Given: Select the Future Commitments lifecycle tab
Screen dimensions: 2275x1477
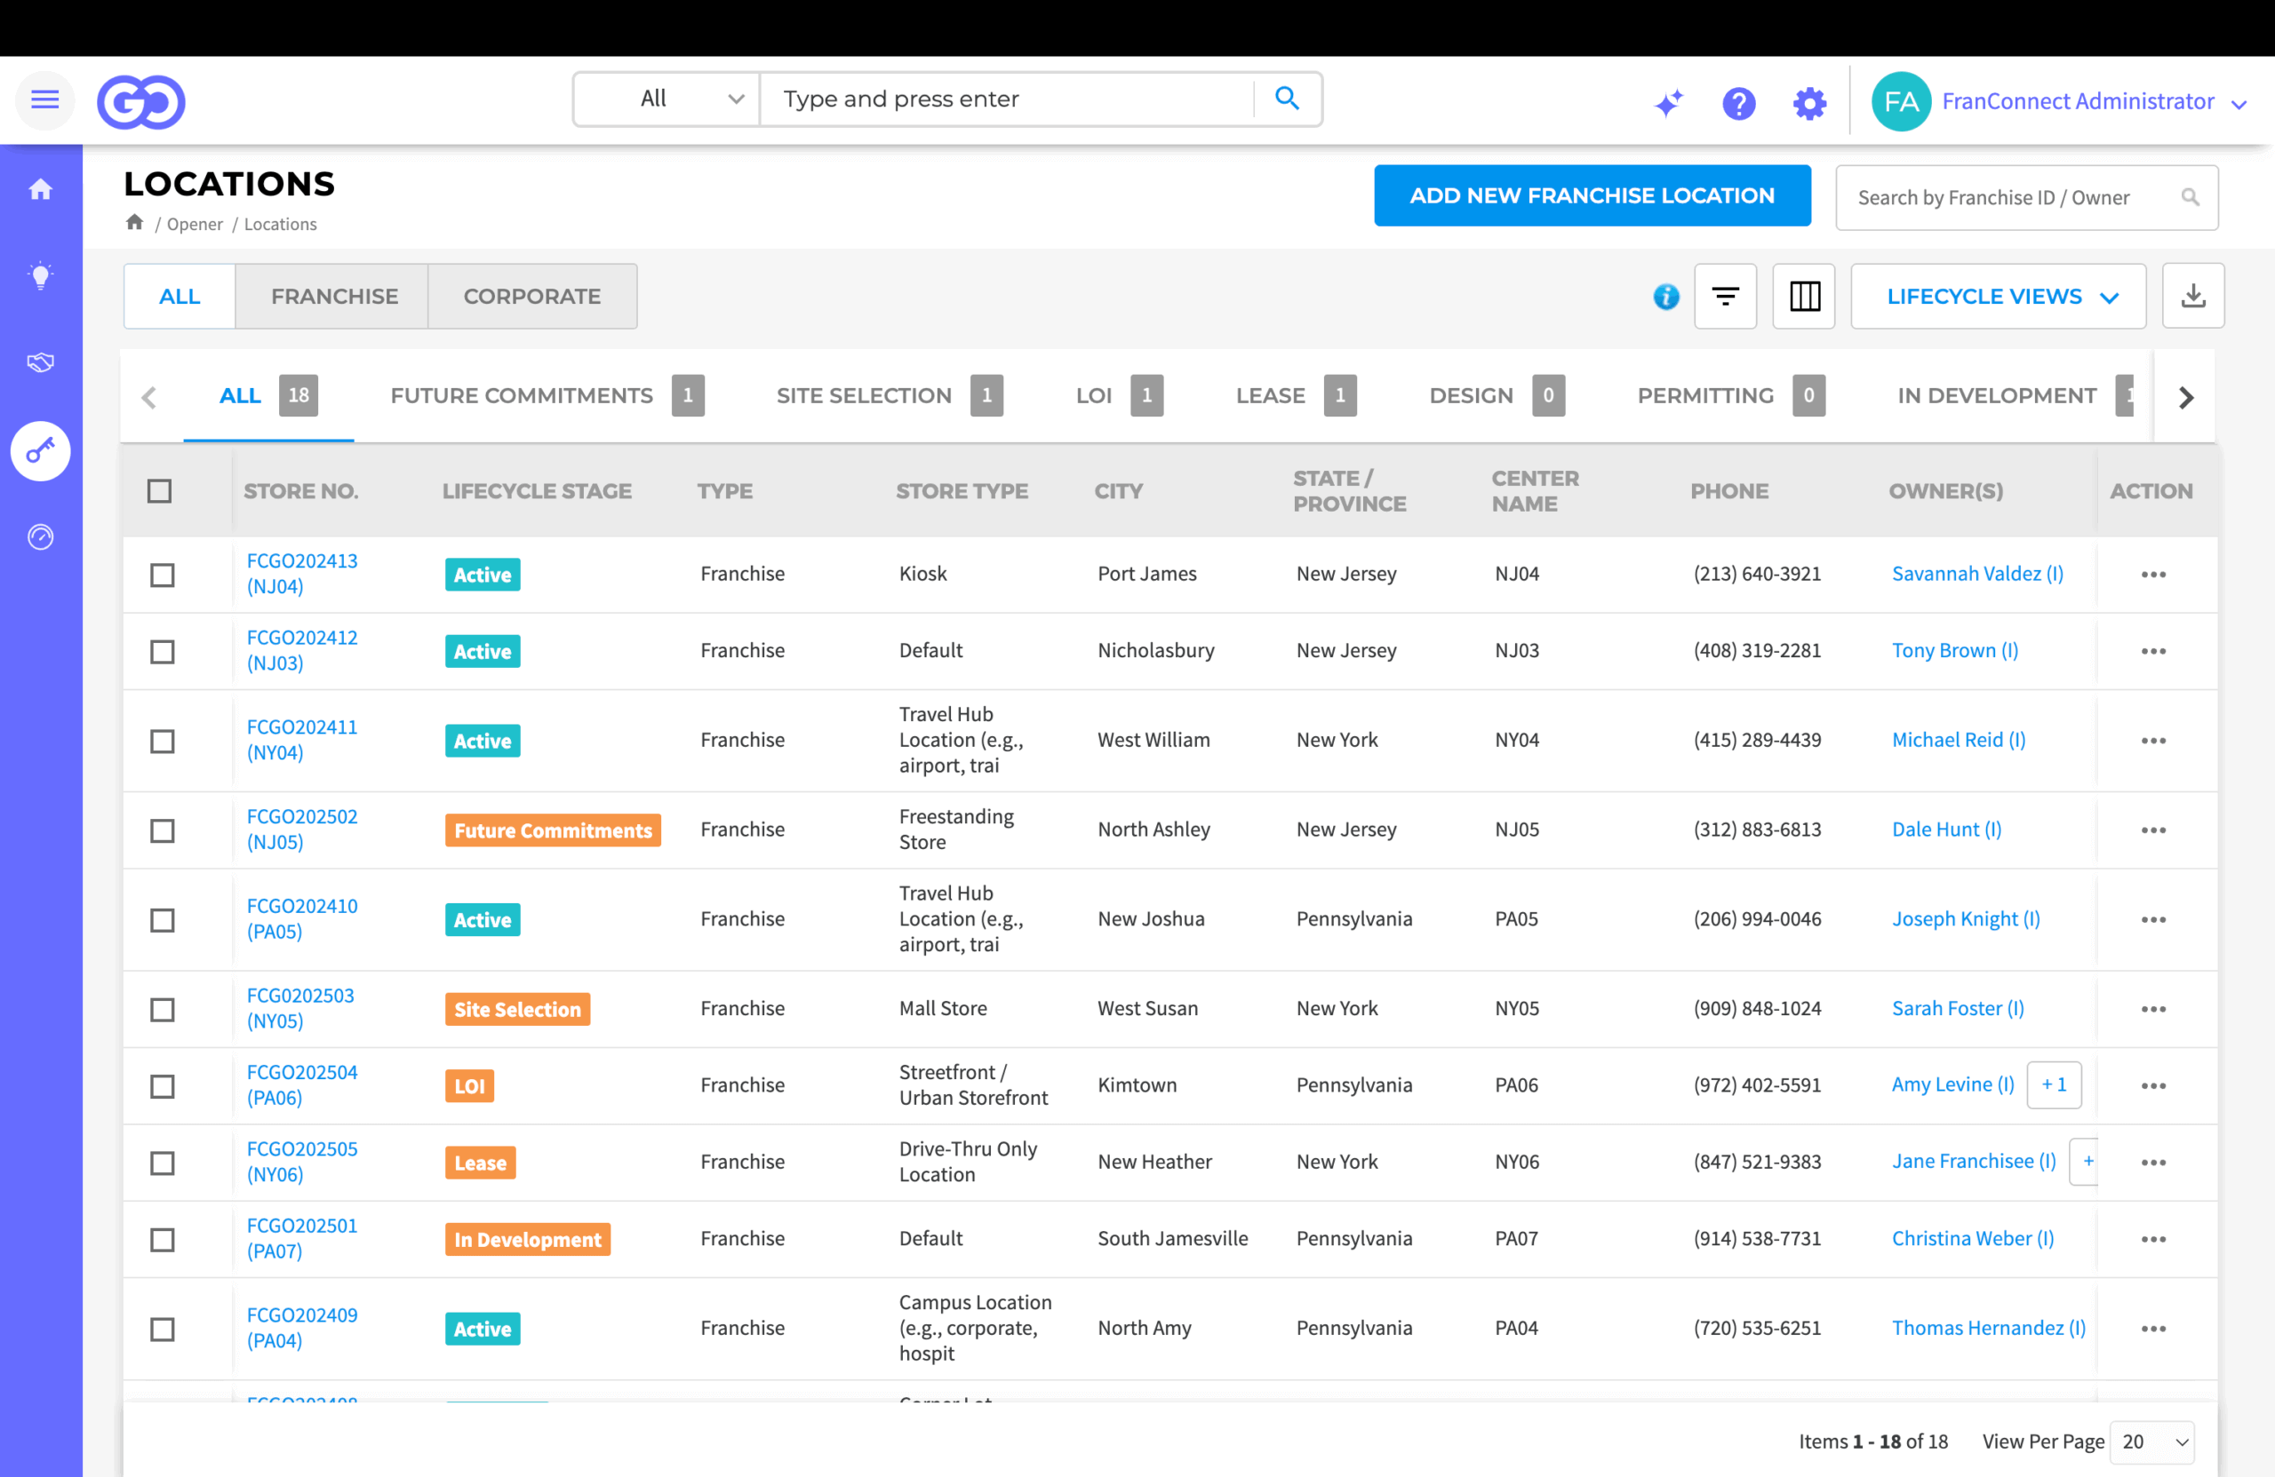Looking at the screenshot, I should point(547,395).
